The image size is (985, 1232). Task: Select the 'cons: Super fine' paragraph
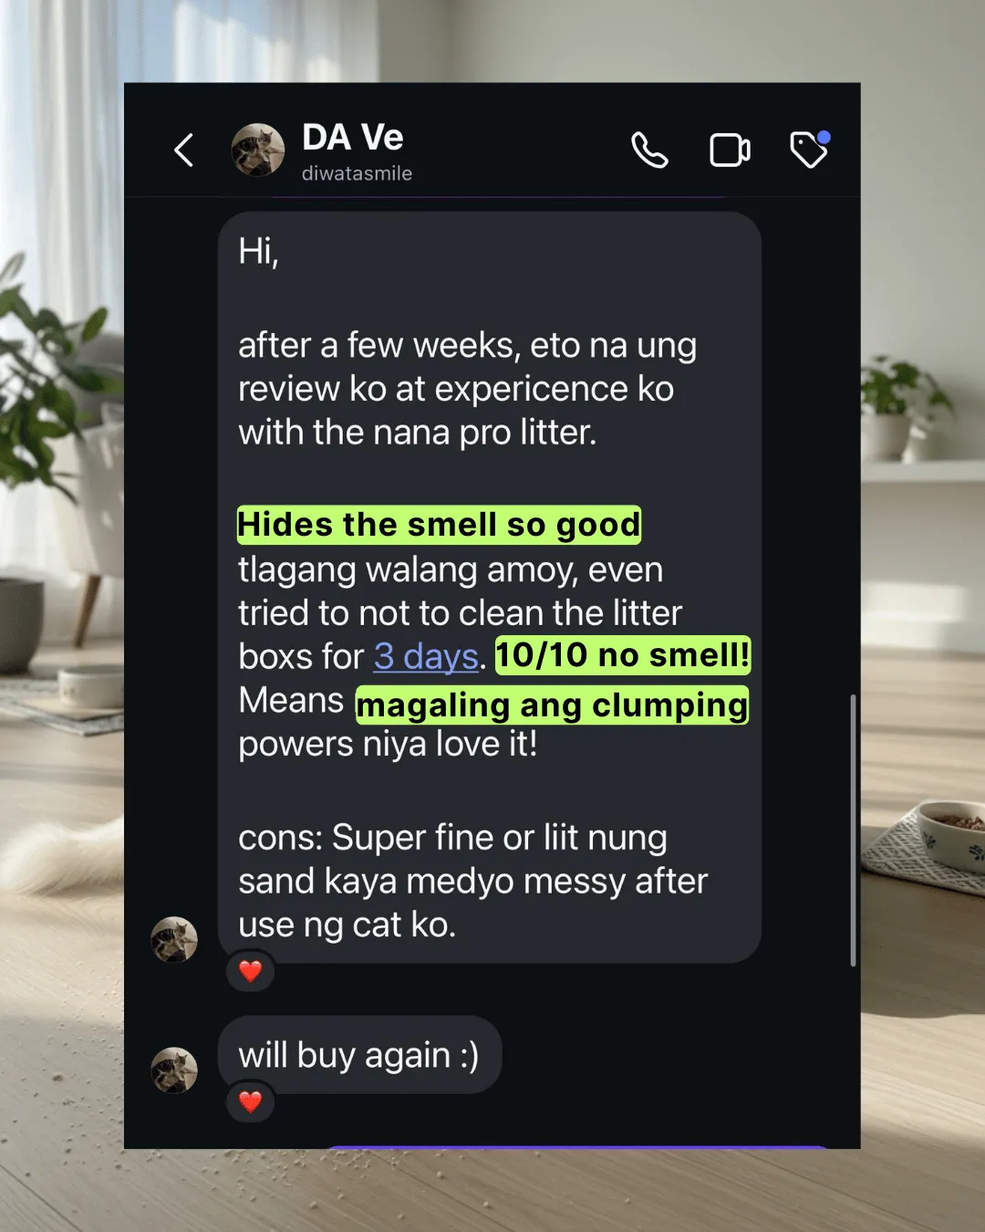pyautogui.click(x=472, y=881)
